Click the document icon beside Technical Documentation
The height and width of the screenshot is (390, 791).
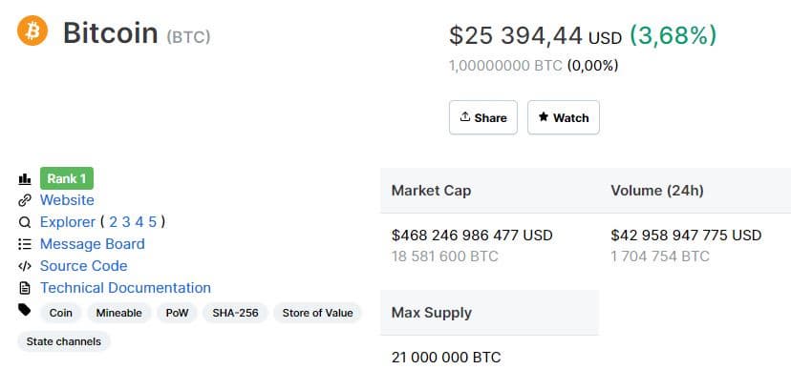pos(25,288)
